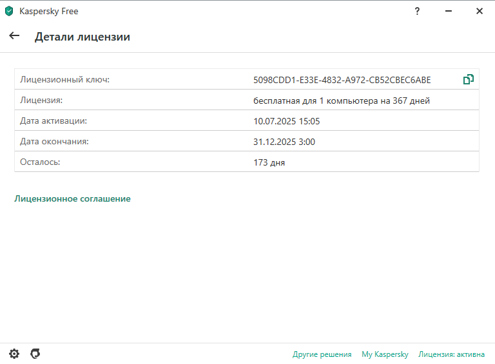
Task: Click the Лицензионный ключ row label
Action: coord(65,80)
